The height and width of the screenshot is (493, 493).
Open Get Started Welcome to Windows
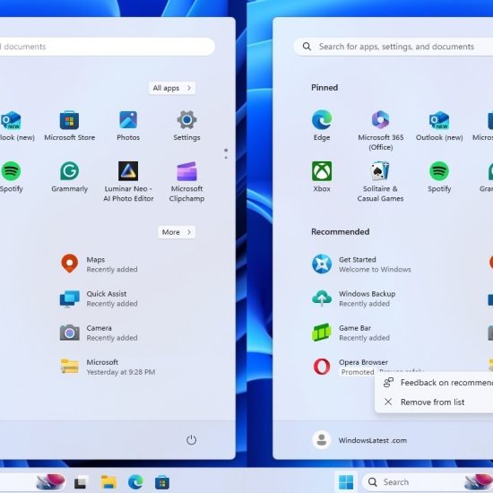pyautogui.click(x=361, y=264)
